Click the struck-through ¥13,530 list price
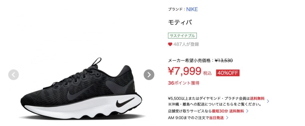 [224, 60]
